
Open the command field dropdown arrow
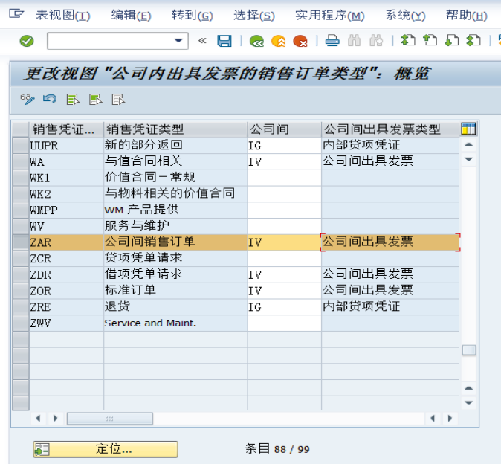coord(178,41)
